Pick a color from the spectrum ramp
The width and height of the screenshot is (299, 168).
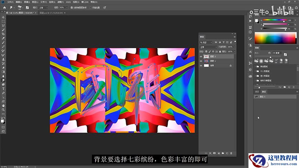coord(276,38)
